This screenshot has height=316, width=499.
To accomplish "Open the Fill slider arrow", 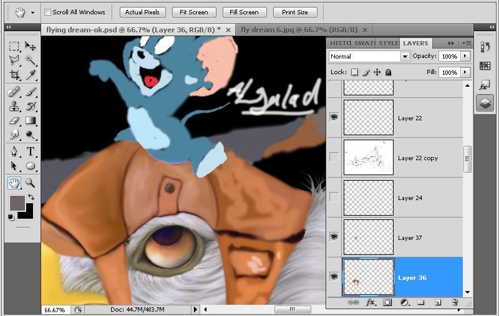I will (x=465, y=72).
